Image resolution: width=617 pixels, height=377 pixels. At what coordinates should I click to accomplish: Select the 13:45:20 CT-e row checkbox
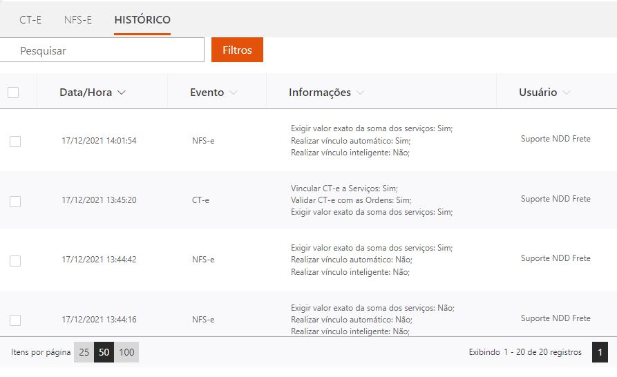pos(15,202)
